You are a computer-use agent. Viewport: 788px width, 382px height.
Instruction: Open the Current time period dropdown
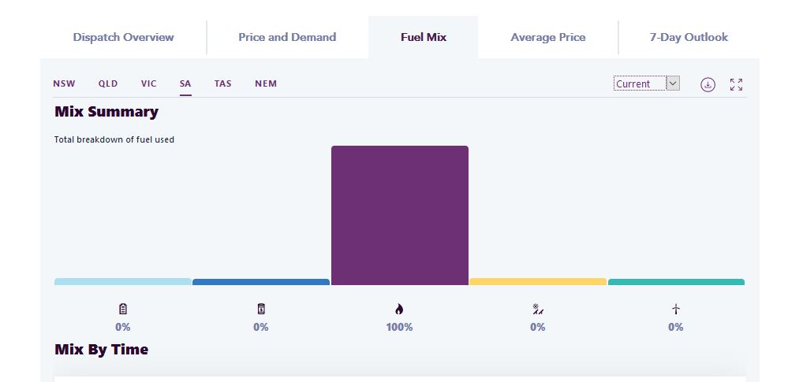click(x=646, y=83)
